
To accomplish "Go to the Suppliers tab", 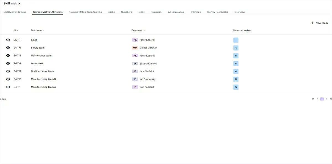I will coord(127,12).
